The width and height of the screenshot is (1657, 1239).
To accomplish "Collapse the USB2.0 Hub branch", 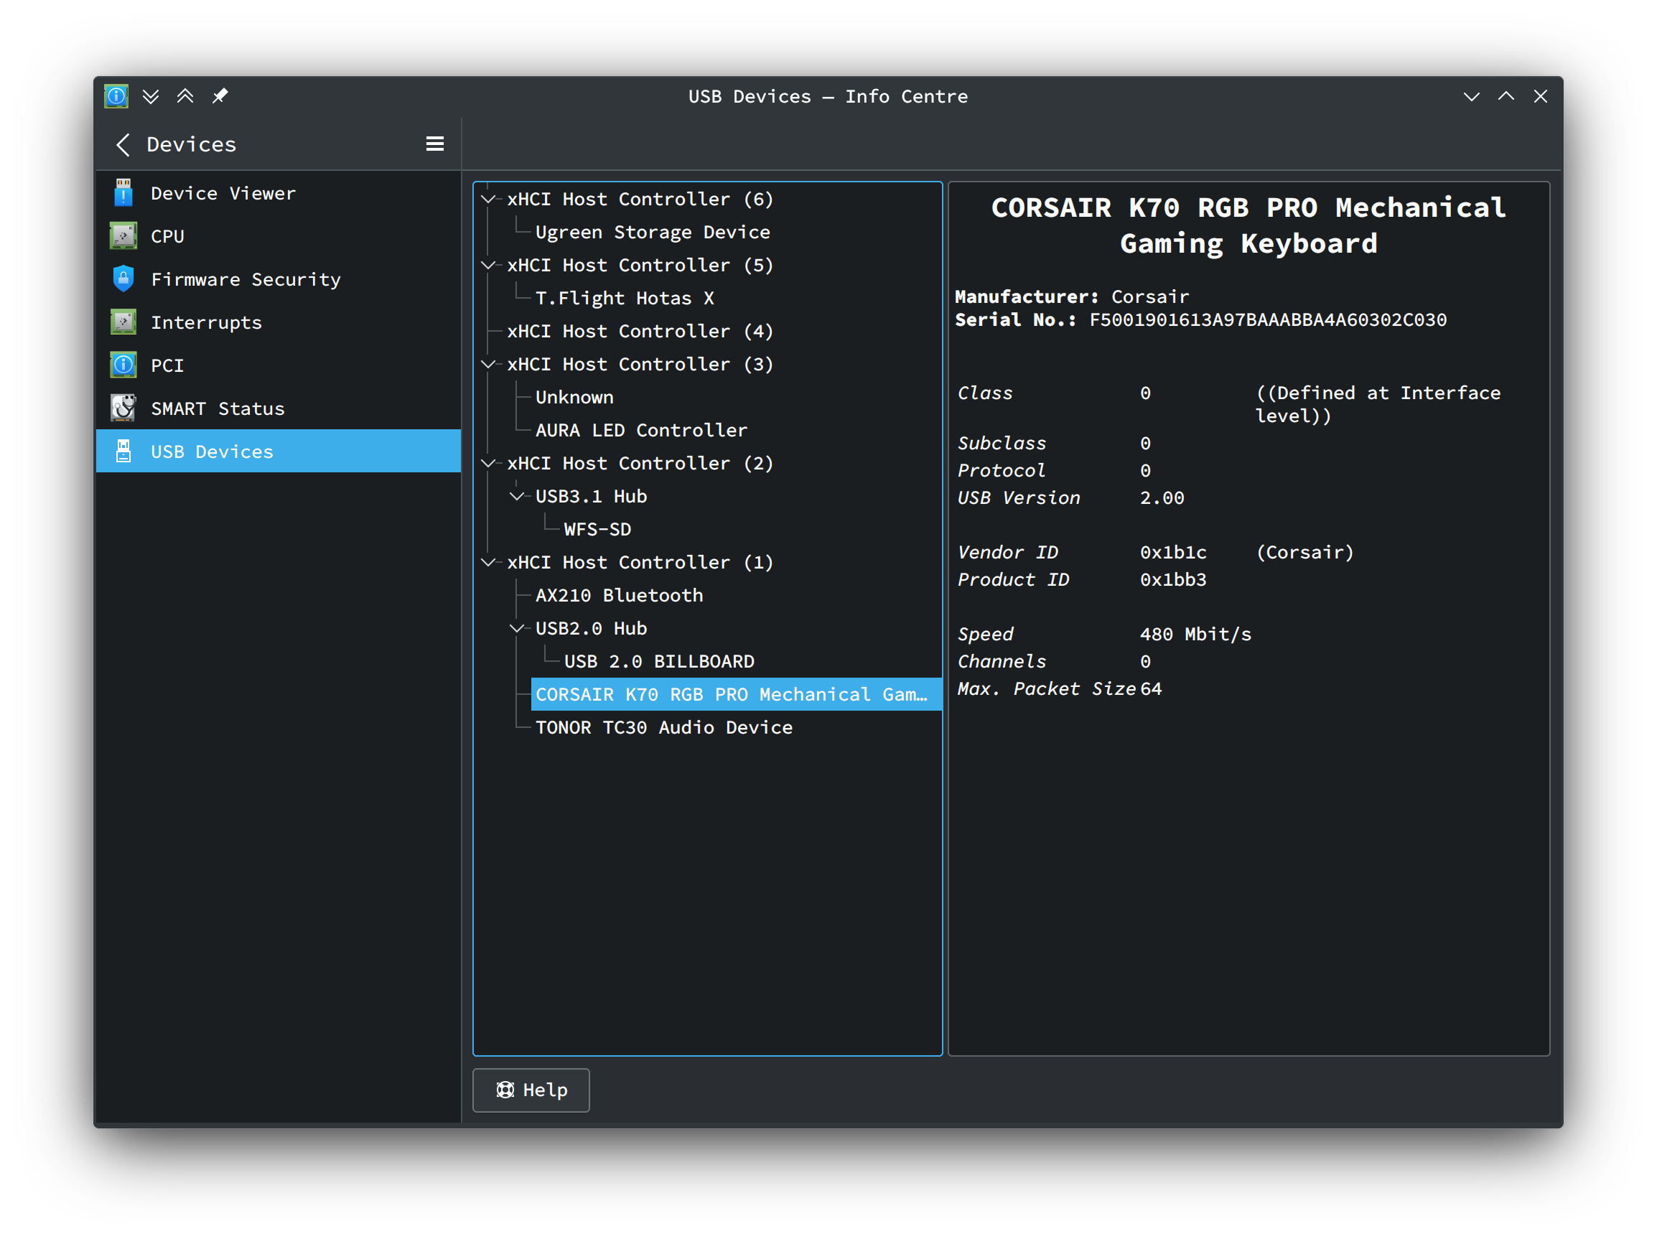I will 517,627.
